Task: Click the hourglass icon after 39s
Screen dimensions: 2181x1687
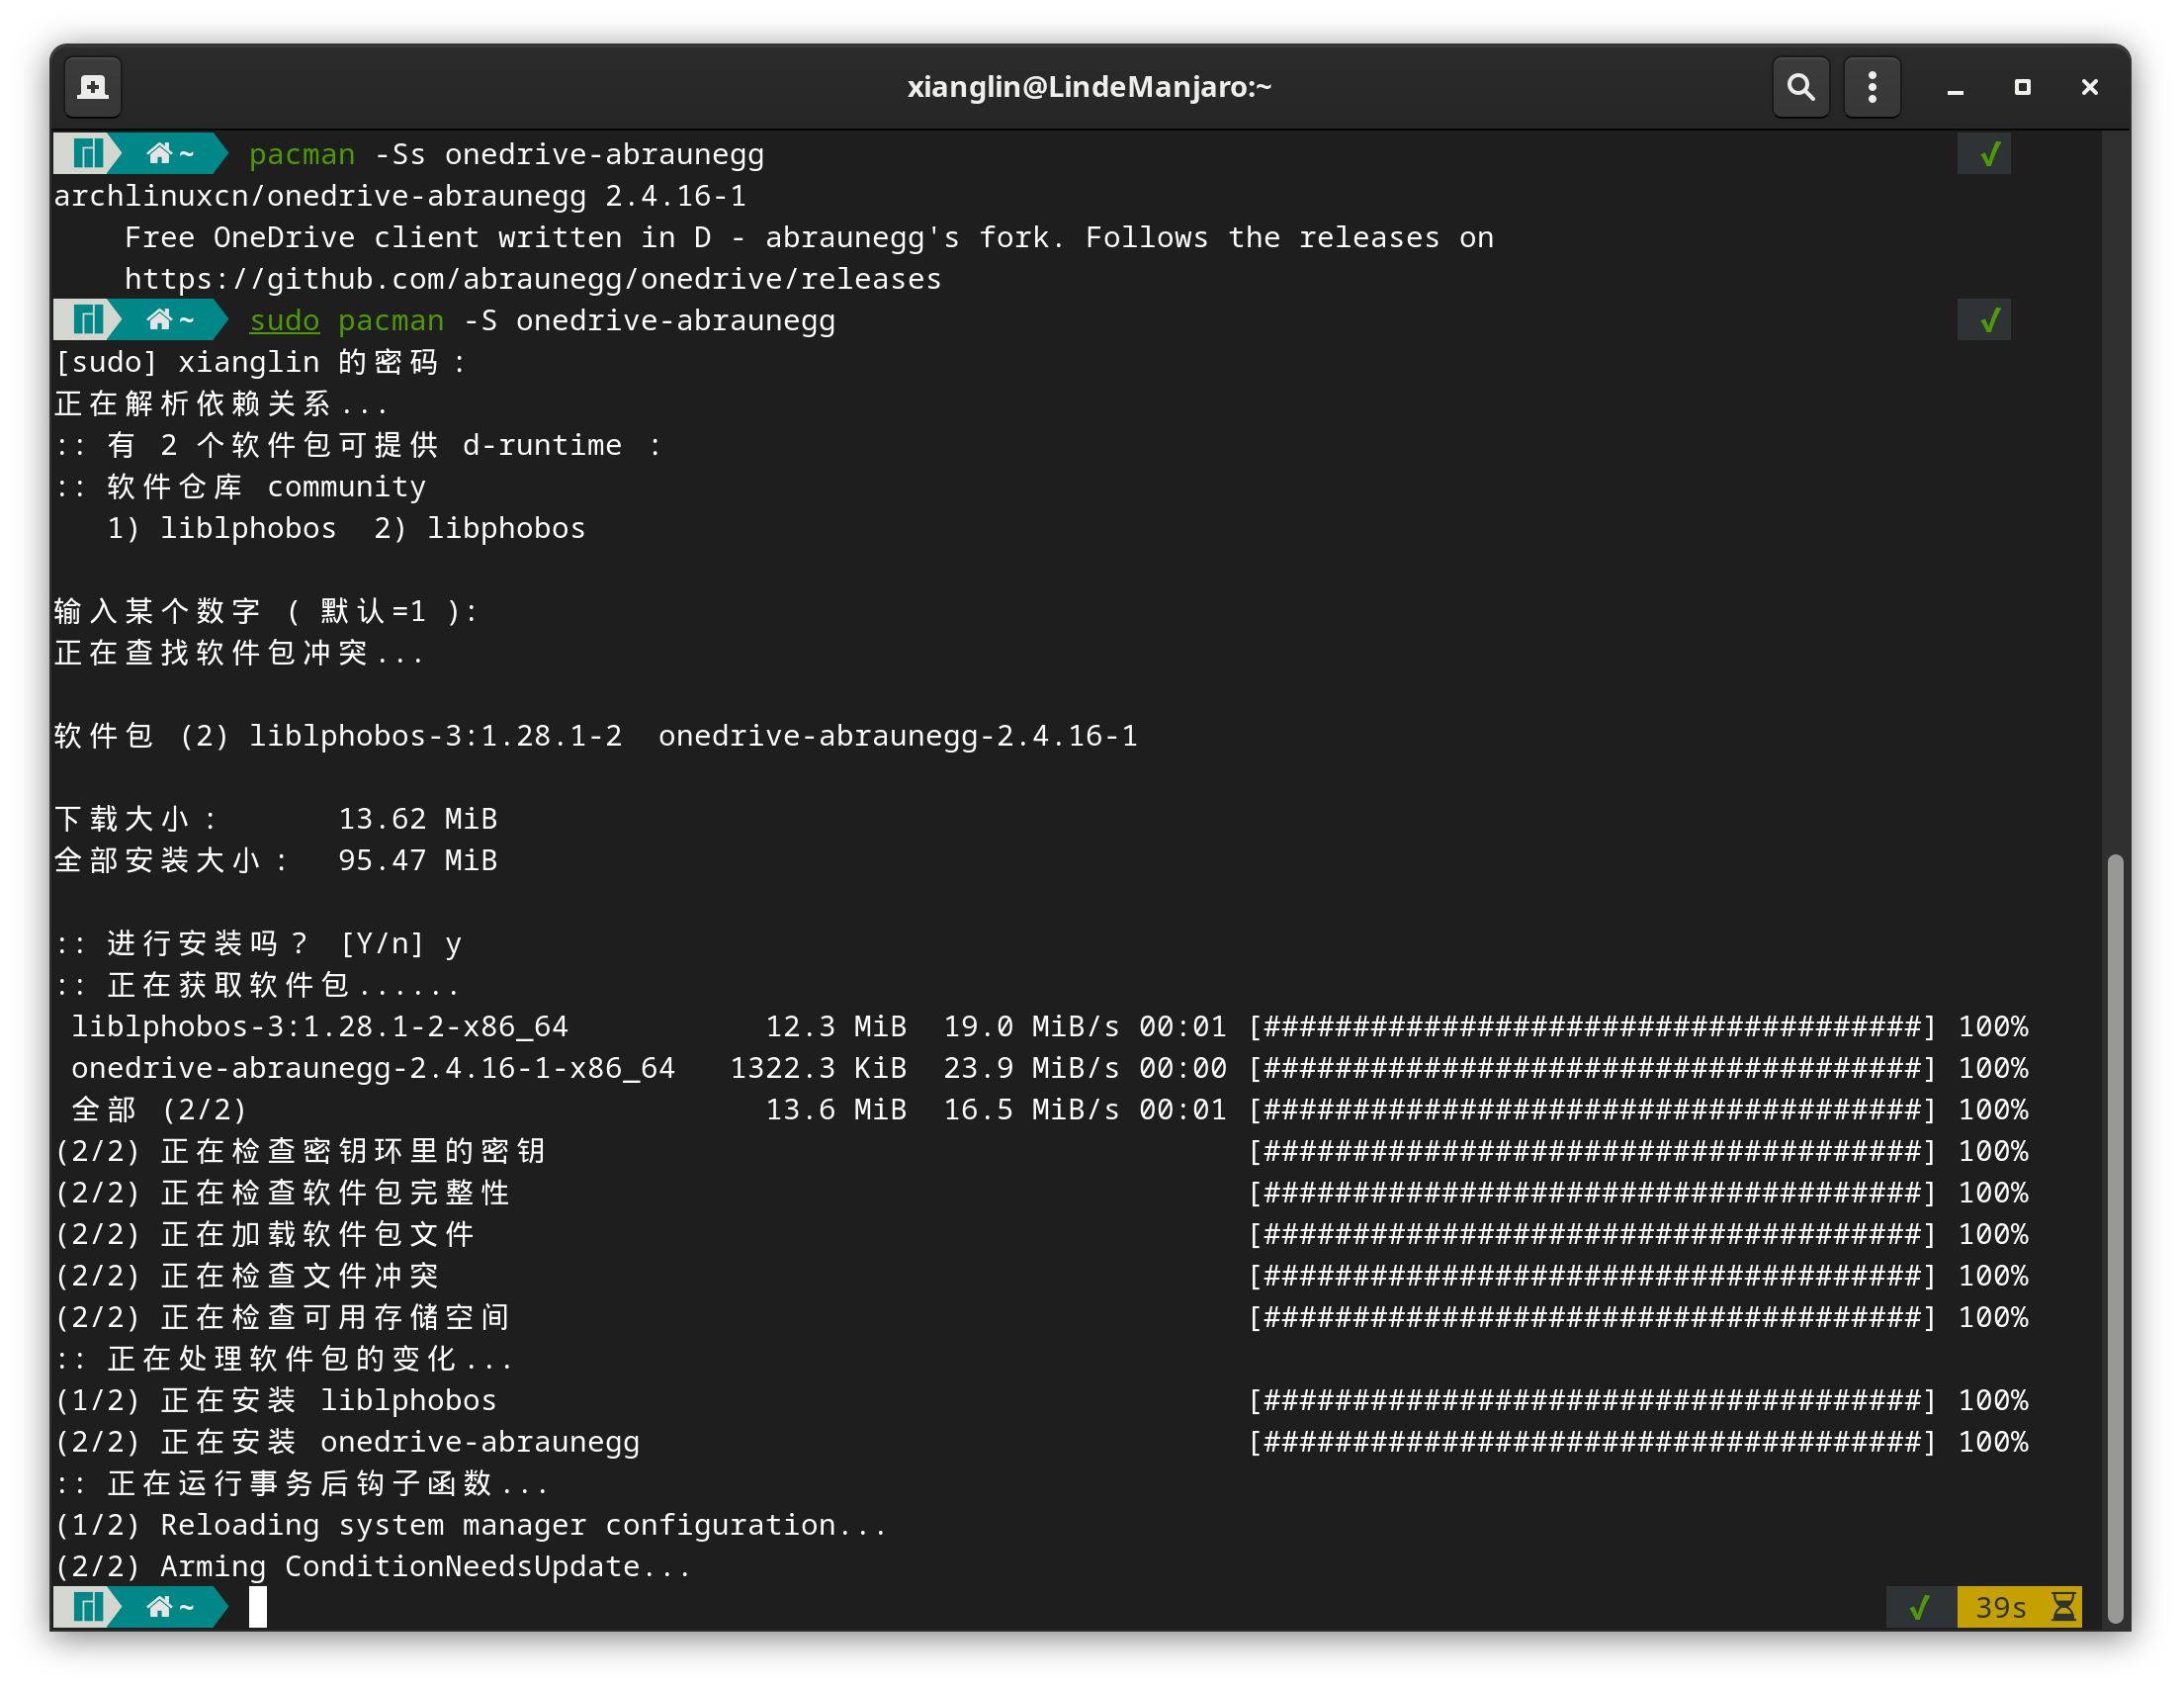Action: pos(2063,1607)
